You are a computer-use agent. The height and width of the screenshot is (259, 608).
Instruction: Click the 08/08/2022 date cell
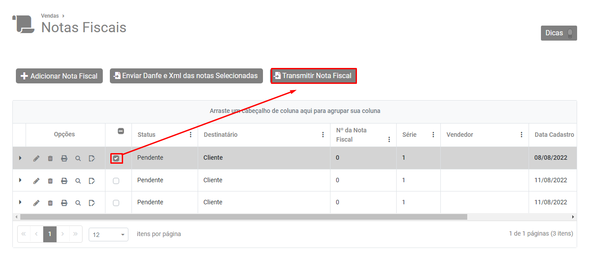pyautogui.click(x=551, y=158)
